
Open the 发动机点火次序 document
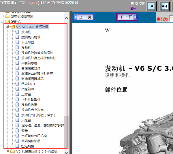point(32,110)
